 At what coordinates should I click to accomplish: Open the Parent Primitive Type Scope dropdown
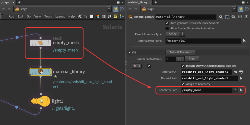175,34
